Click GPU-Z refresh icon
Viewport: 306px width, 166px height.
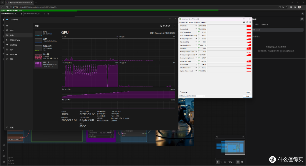pos(247,22)
